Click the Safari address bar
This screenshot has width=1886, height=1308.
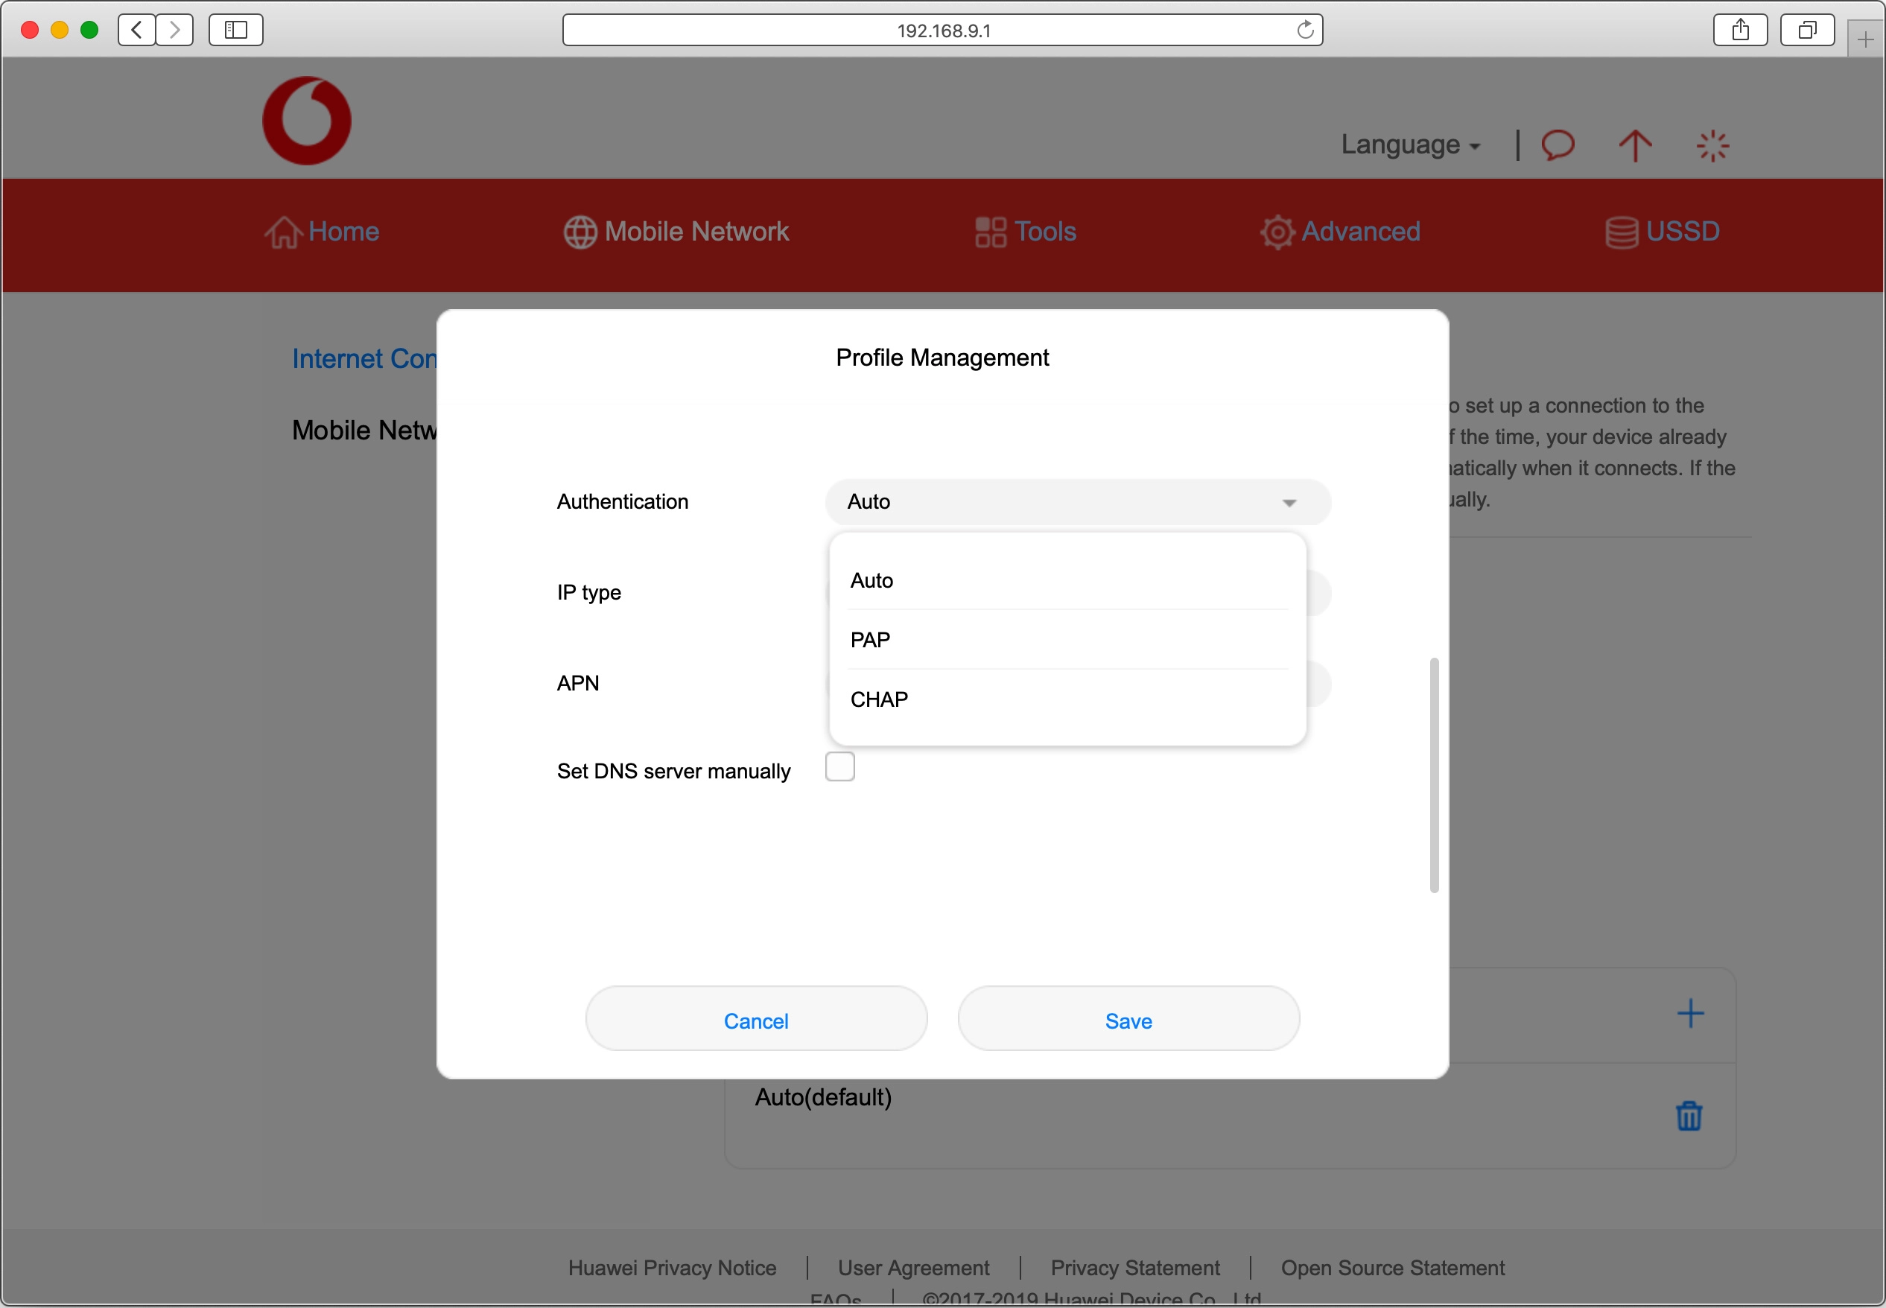(x=942, y=31)
